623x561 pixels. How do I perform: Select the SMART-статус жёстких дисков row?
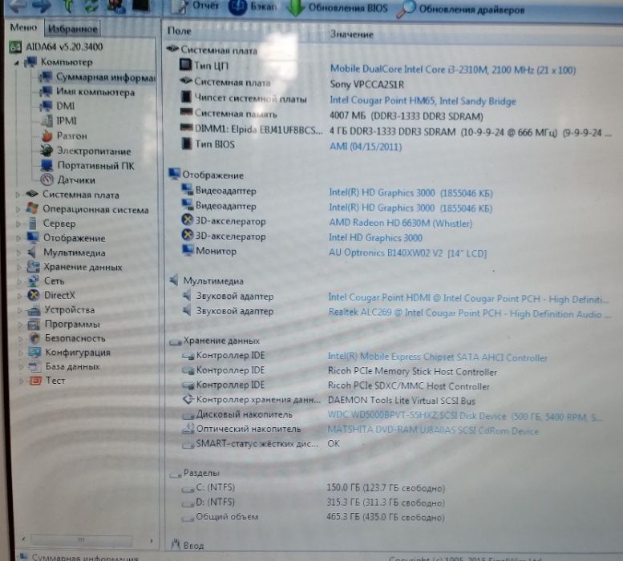click(x=260, y=444)
